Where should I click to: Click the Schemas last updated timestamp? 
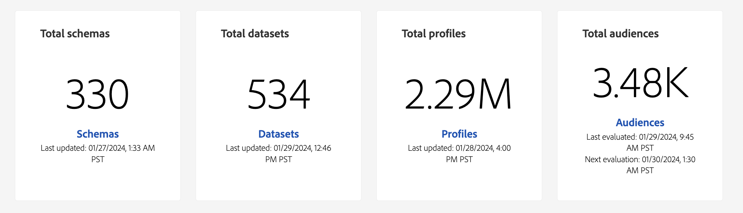pos(98,154)
